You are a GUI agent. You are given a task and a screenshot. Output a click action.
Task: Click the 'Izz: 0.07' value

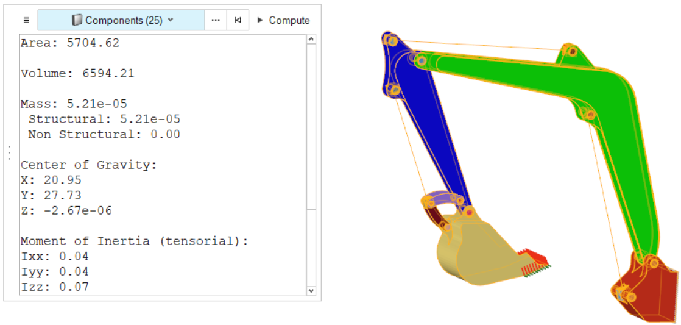click(55, 287)
